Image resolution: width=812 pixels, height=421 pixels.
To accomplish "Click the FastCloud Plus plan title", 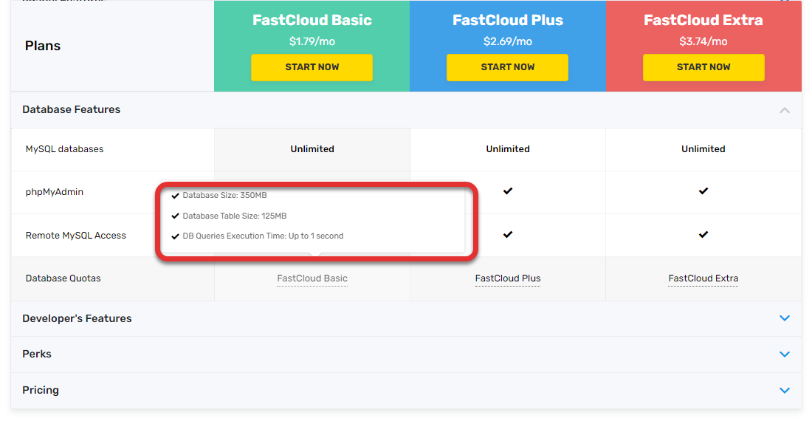I will pyautogui.click(x=508, y=20).
